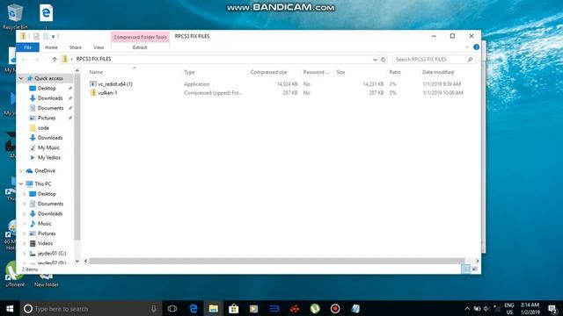
Task: Open Bandicam record icon on taskbar
Action: coord(335,308)
